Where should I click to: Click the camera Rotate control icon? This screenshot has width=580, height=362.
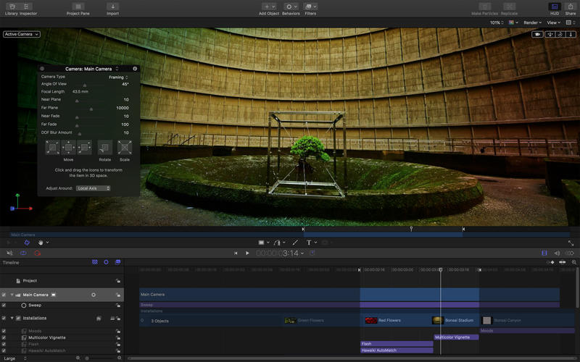(x=105, y=148)
